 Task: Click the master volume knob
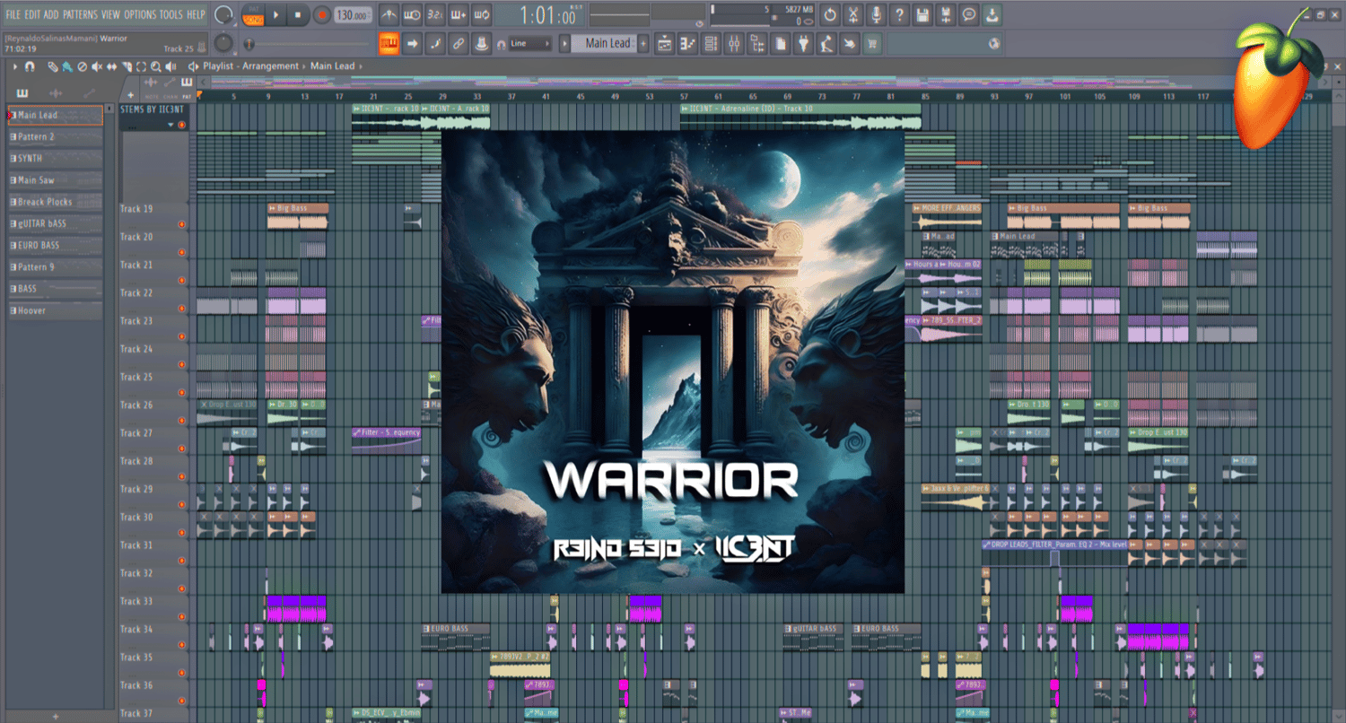pyautogui.click(x=223, y=14)
